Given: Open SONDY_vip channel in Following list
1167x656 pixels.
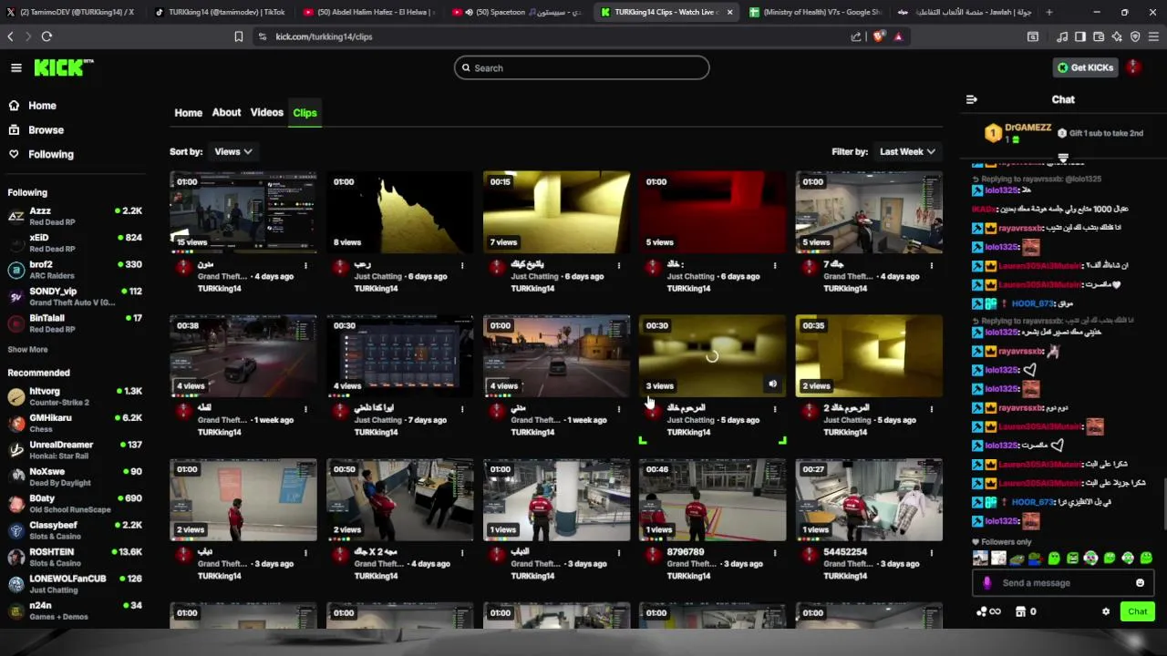Looking at the screenshot, I should pyautogui.click(x=75, y=296).
